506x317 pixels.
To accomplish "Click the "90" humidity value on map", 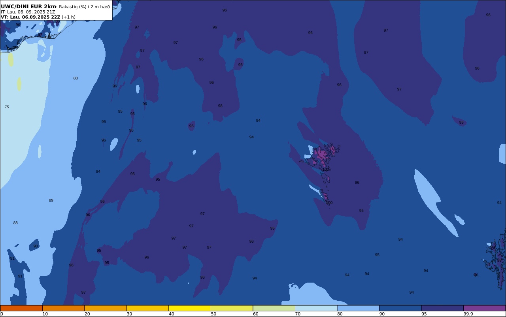I will pos(36,246).
